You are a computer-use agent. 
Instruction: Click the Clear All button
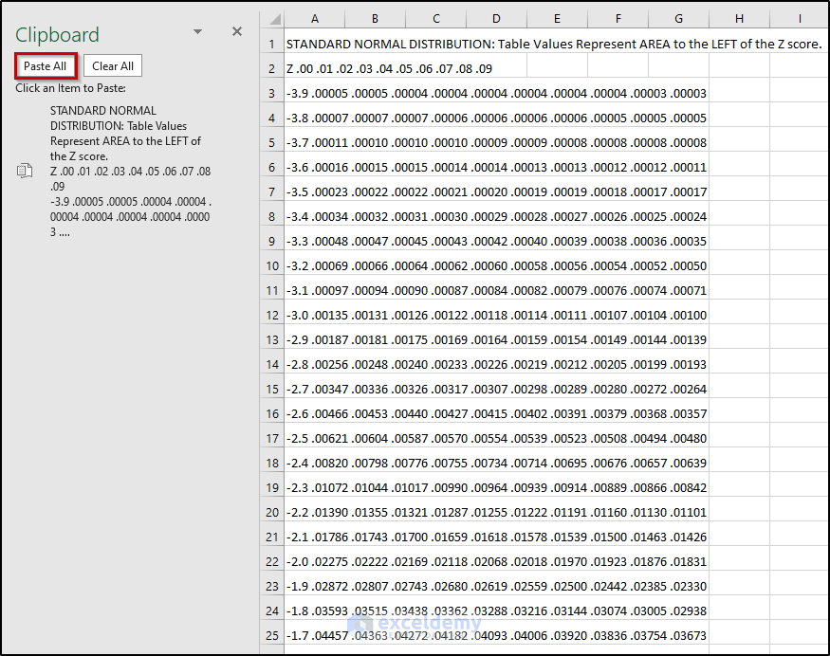(113, 66)
